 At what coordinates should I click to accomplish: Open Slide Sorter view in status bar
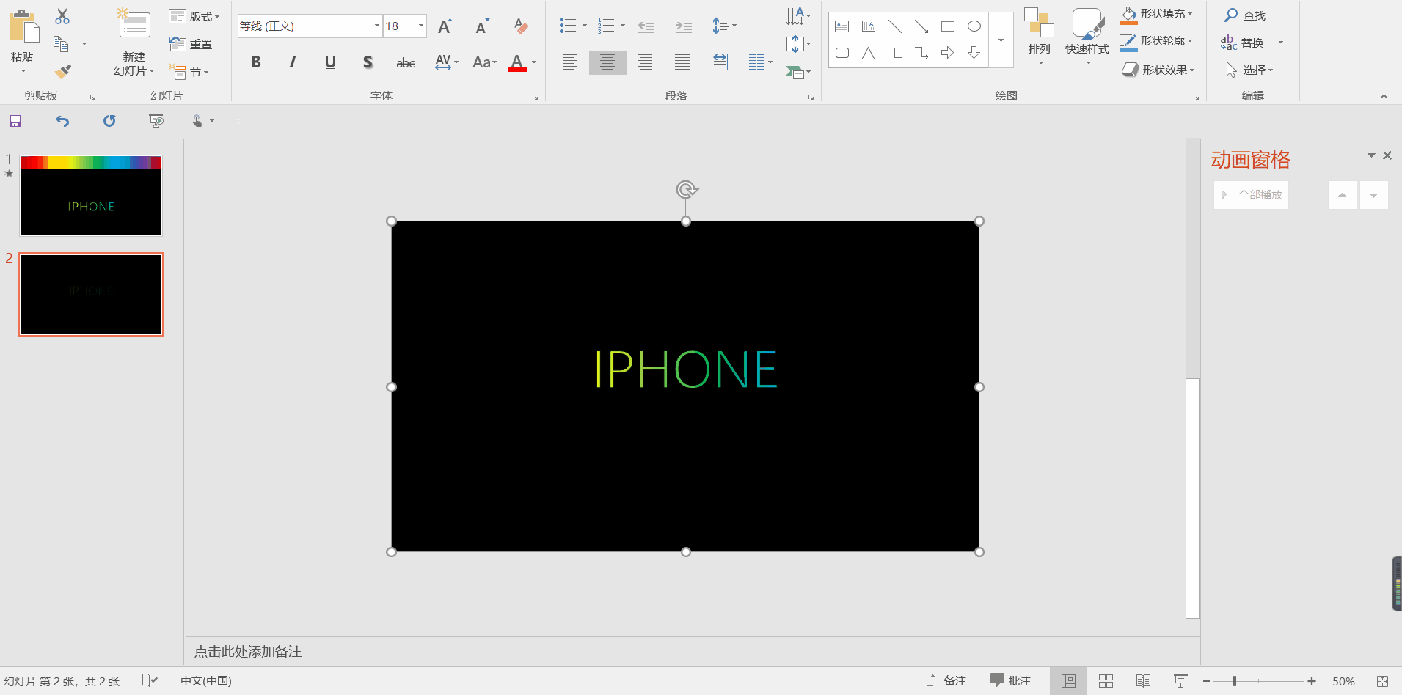1106,681
